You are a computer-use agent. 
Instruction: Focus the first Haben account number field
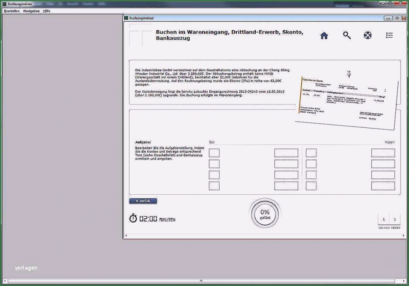click(x=311, y=153)
